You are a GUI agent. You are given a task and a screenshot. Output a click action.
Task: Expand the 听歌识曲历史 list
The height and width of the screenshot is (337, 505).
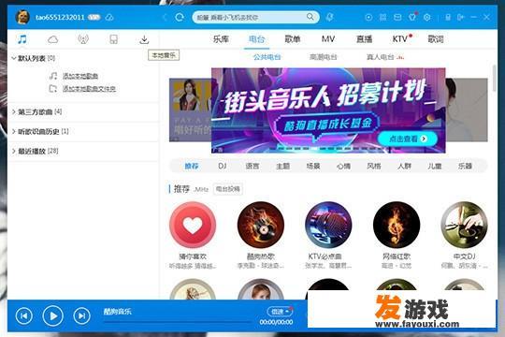(14, 132)
